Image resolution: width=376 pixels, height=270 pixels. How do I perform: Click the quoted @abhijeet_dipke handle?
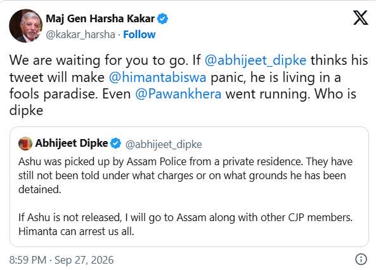coord(164,145)
